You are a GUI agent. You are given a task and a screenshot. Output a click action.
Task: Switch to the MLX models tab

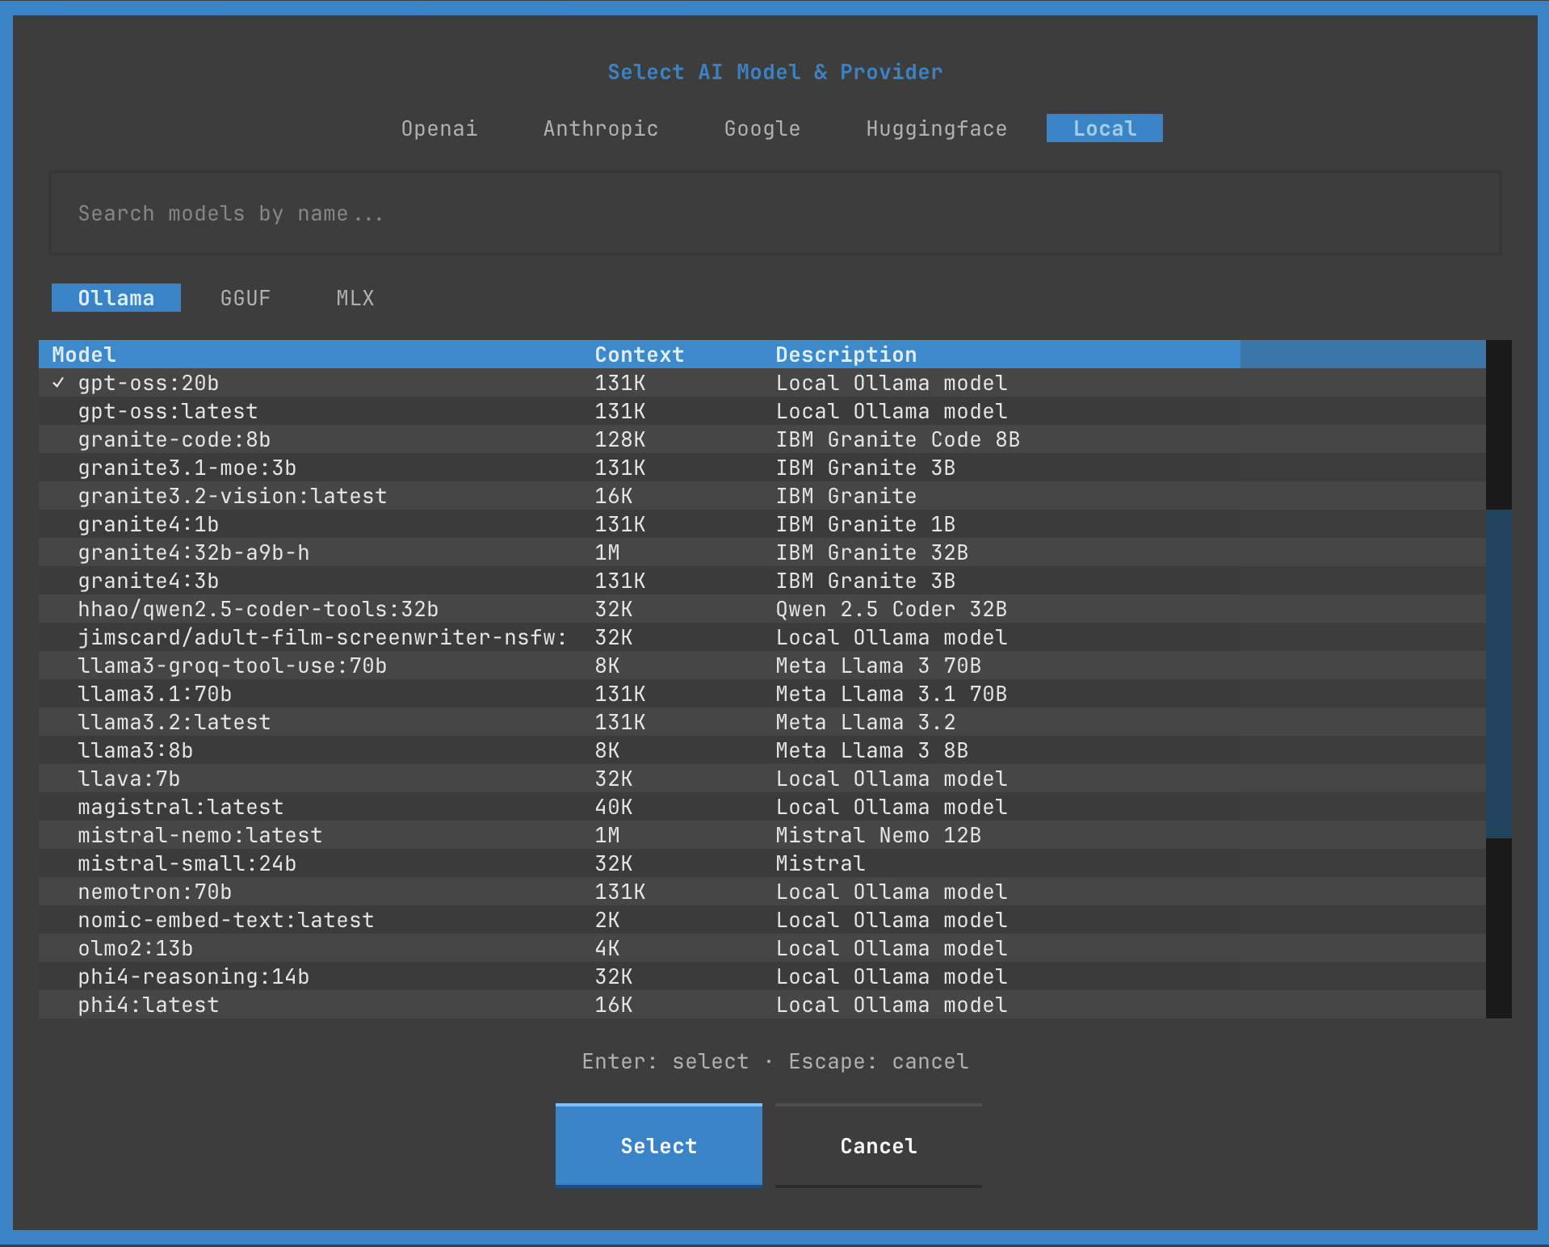tap(355, 298)
